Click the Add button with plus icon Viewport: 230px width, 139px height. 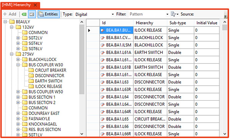coord(10,14)
